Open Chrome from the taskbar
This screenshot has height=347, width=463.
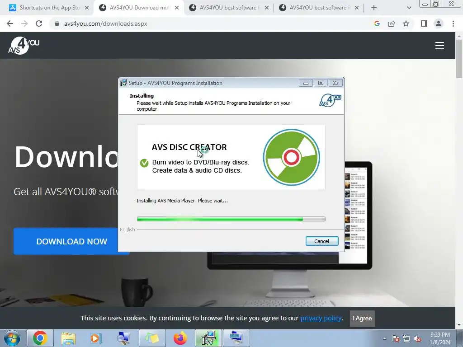[x=40, y=338]
